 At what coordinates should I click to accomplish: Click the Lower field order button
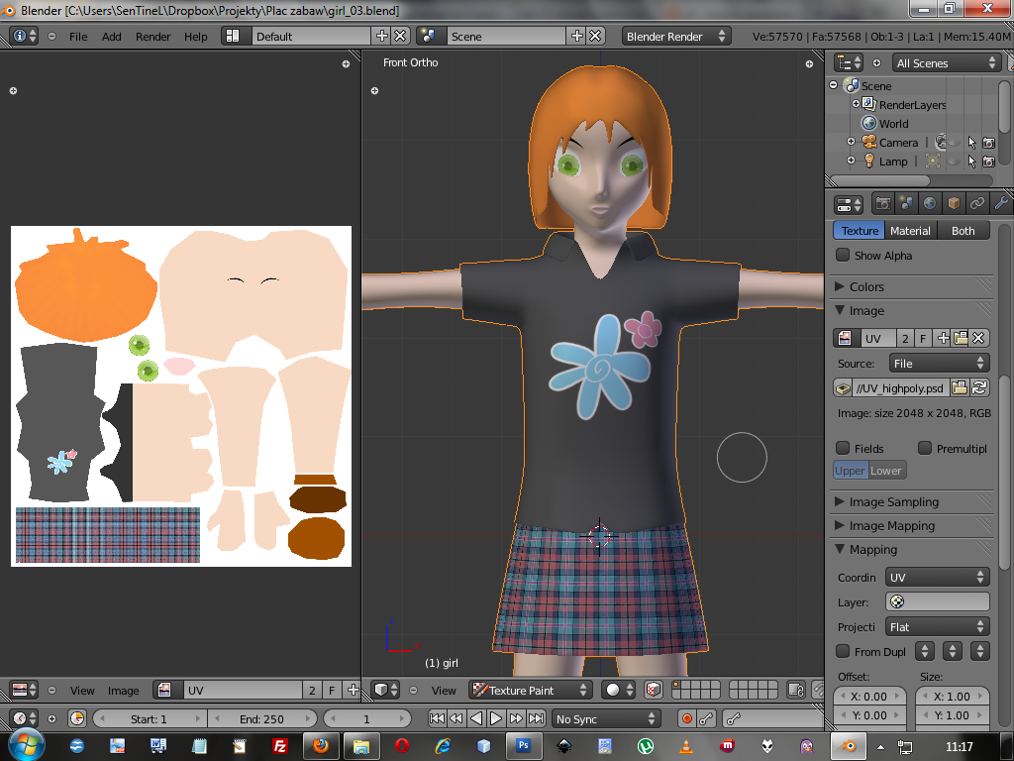coord(886,471)
